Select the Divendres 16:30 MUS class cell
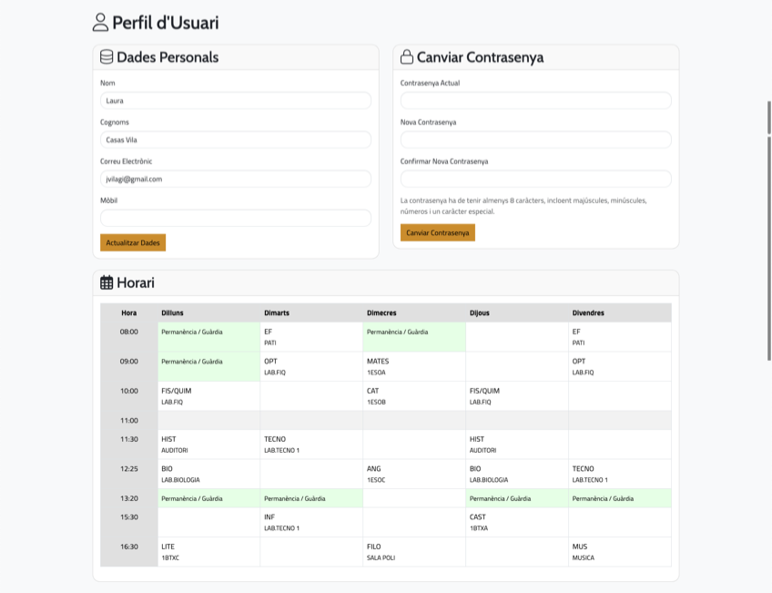The height and width of the screenshot is (593, 772). [x=619, y=552]
